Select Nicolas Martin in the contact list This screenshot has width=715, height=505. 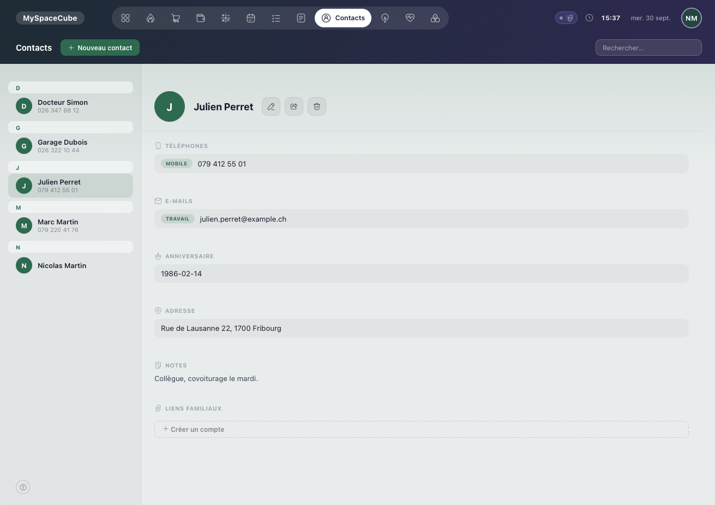point(70,265)
